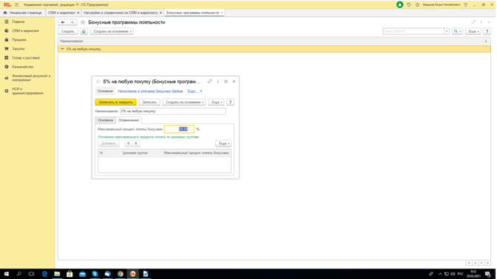Click maximum bonus payment percent field
Viewport: 497px width, 279px height.
coord(179,129)
